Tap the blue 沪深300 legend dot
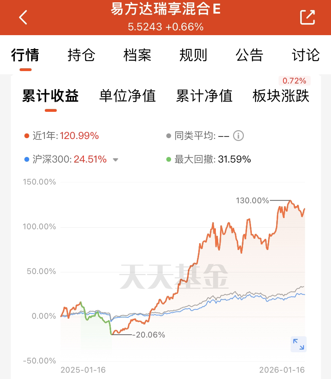Image resolution: width=331 pixels, height=379 pixels. 27,160
